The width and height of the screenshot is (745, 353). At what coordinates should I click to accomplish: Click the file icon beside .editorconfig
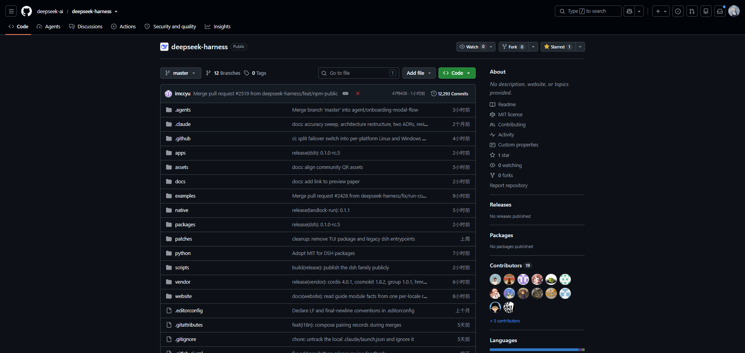[x=169, y=311]
